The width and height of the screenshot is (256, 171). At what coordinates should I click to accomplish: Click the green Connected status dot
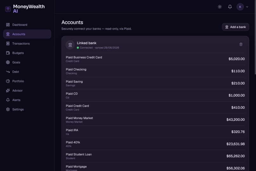[x=78, y=48]
